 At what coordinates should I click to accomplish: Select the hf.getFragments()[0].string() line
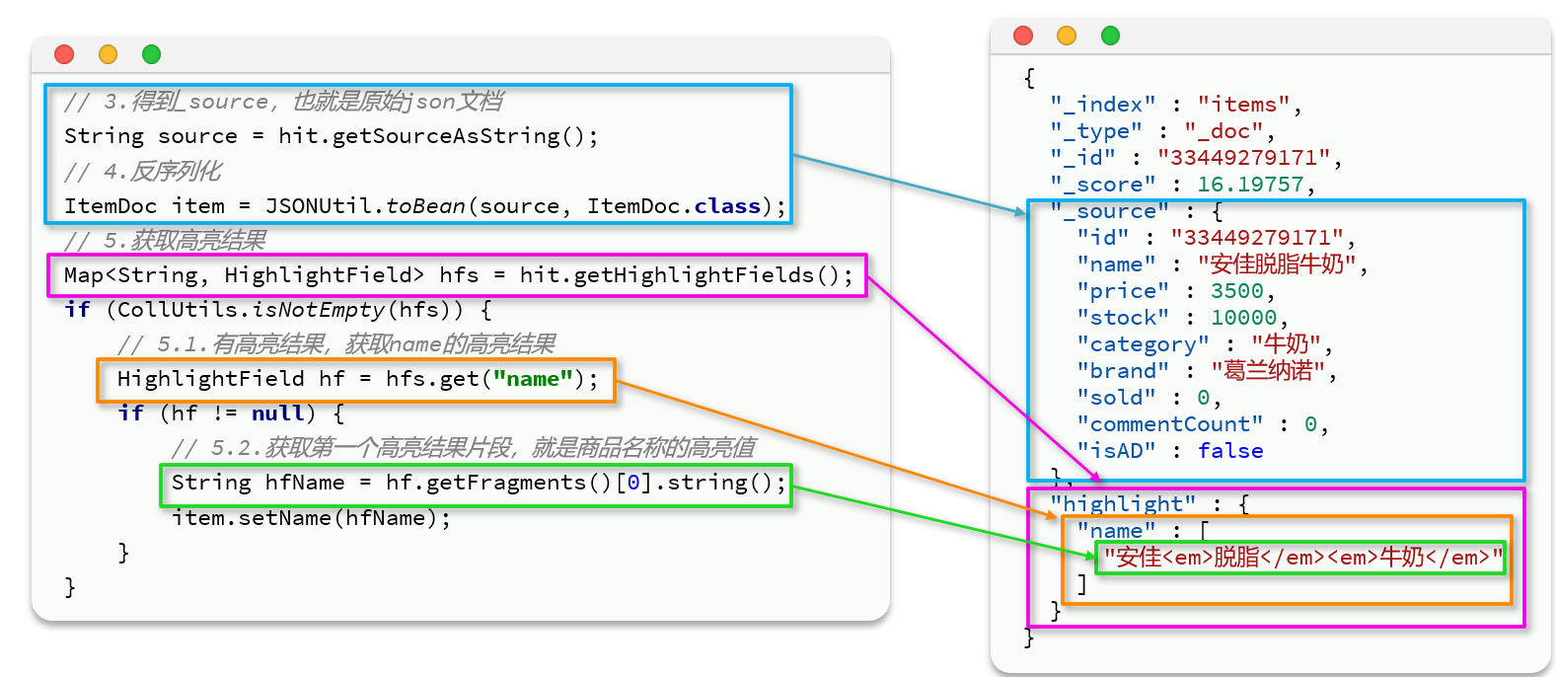pyautogui.click(x=478, y=483)
